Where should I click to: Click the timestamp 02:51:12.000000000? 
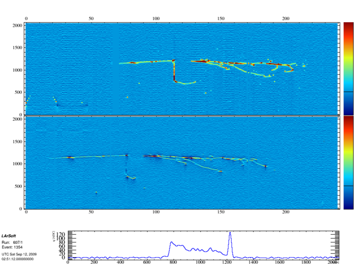click(x=18, y=259)
